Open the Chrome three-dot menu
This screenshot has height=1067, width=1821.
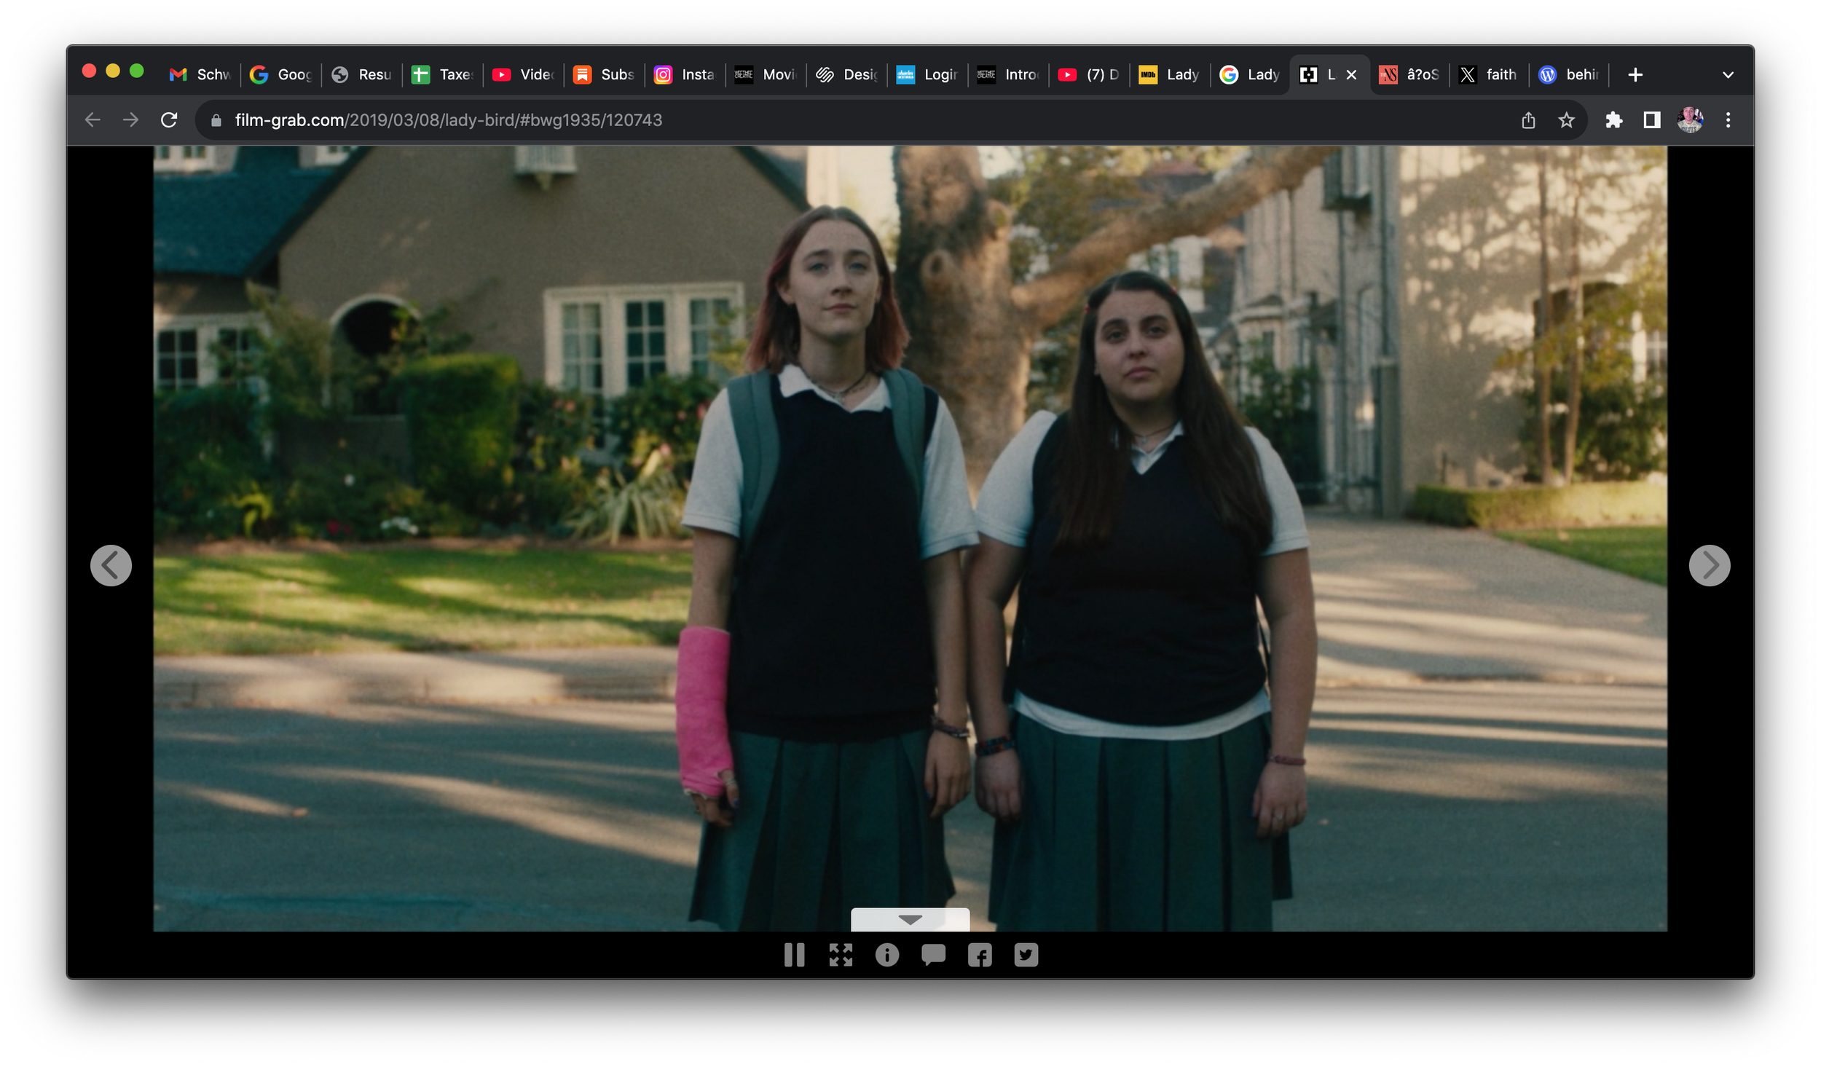1728,120
